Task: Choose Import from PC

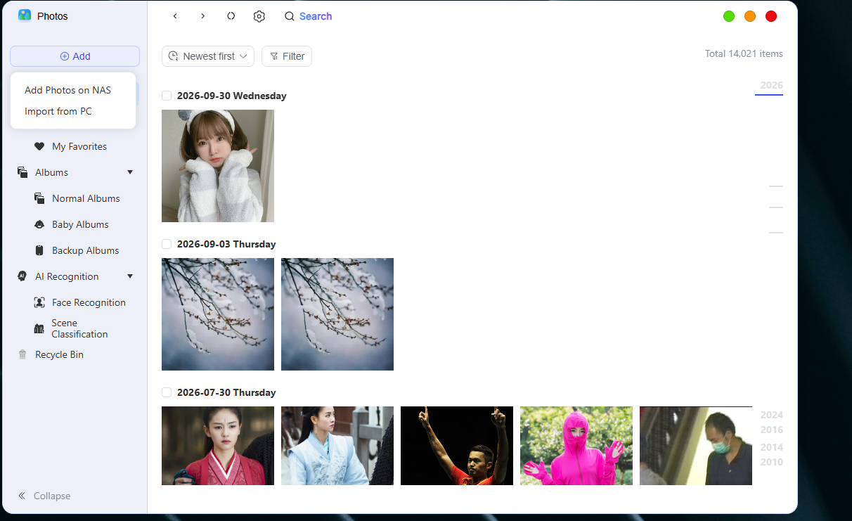Action: pyautogui.click(x=58, y=111)
